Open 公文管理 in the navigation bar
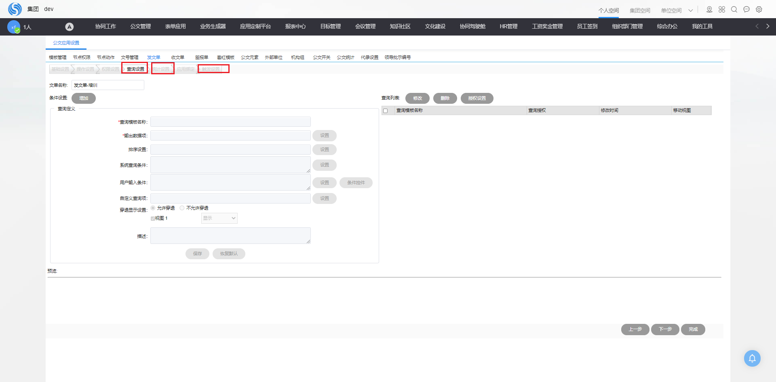The width and height of the screenshot is (776, 382). pyautogui.click(x=141, y=27)
